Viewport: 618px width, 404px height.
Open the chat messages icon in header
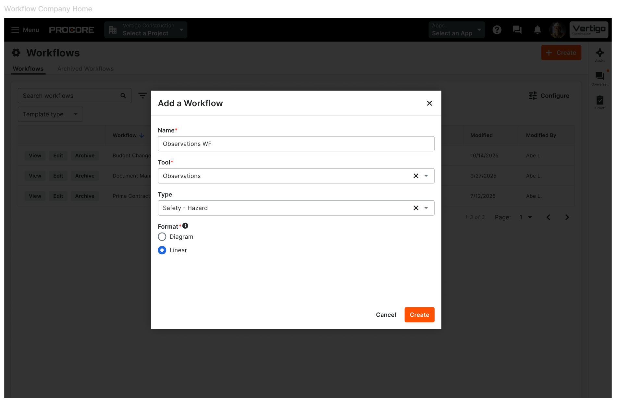[517, 30]
